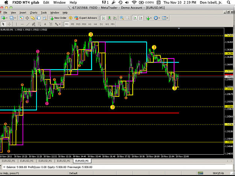
Task: Click the Profiles icon
Action: point(12,18)
